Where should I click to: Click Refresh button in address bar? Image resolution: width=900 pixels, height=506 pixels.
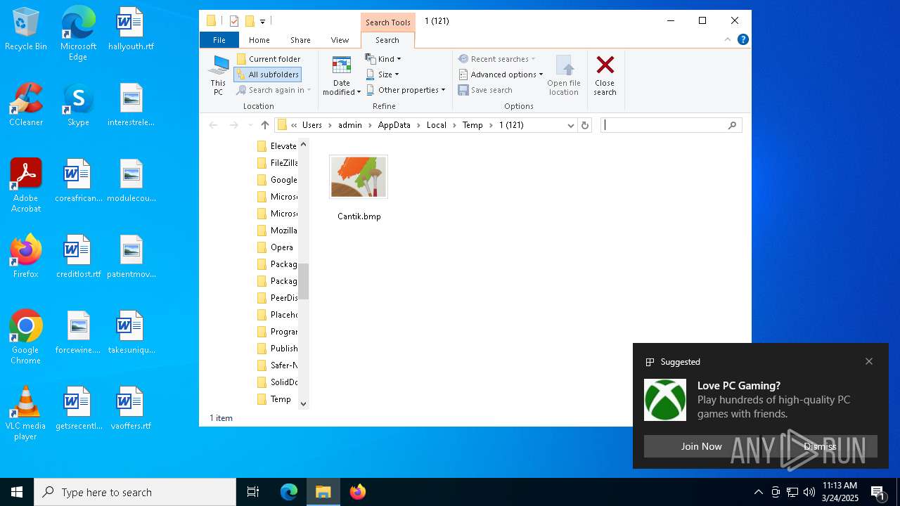584,125
